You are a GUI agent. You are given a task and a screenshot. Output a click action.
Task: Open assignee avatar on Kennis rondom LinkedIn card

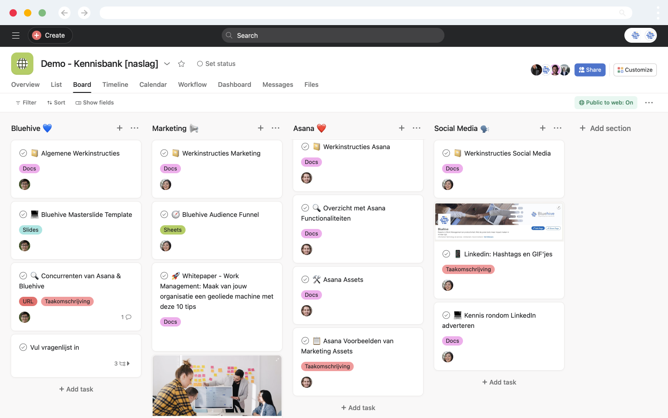click(x=448, y=357)
